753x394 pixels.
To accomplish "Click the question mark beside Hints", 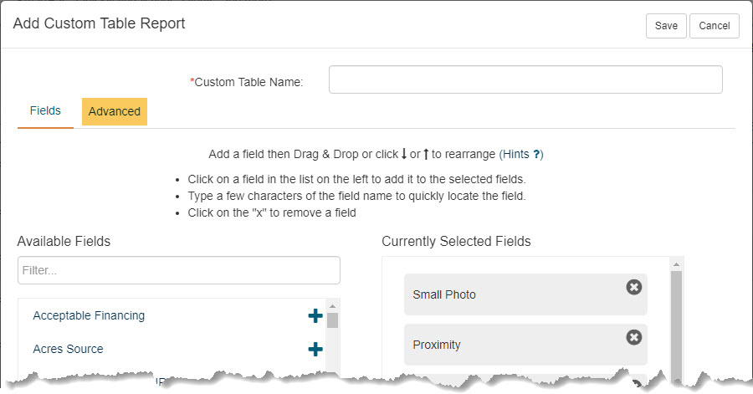I will tap(536, 155).
